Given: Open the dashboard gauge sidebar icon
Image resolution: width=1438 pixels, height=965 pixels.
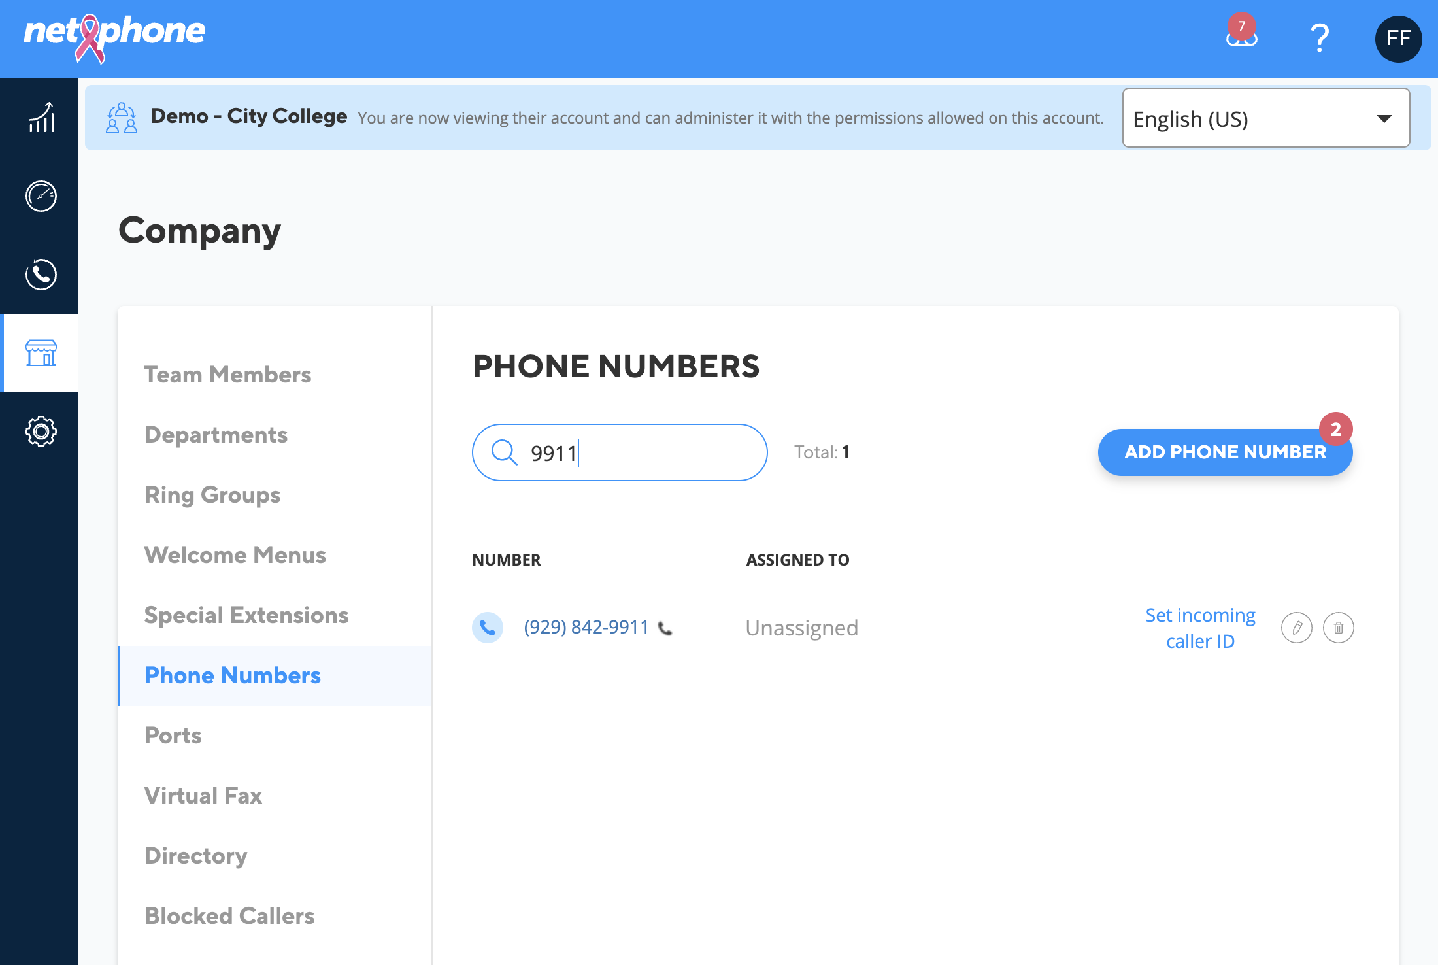Looking at the screenshot, I should pyautogui.click(x=41, y=196).
